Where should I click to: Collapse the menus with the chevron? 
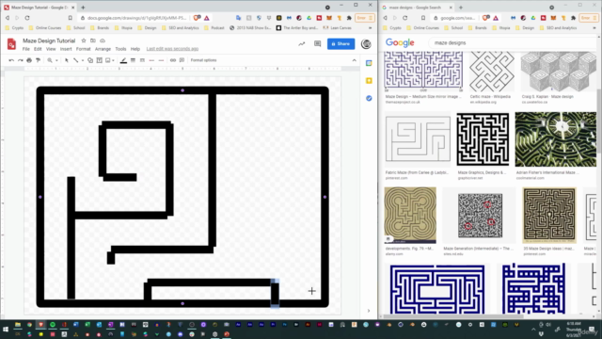pyautogui.click(x=354, y=60)
